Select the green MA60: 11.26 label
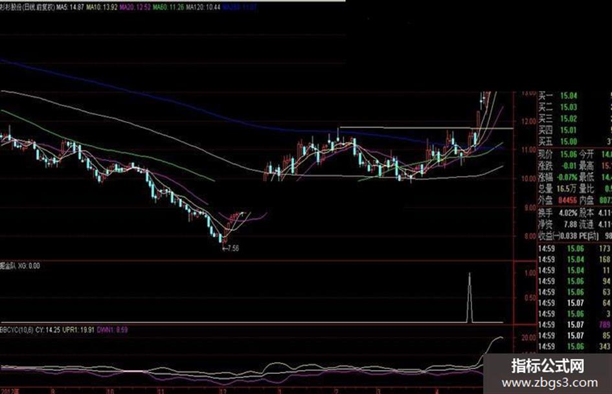The height and width of the screenshot is (394, 612). [168, 7]
